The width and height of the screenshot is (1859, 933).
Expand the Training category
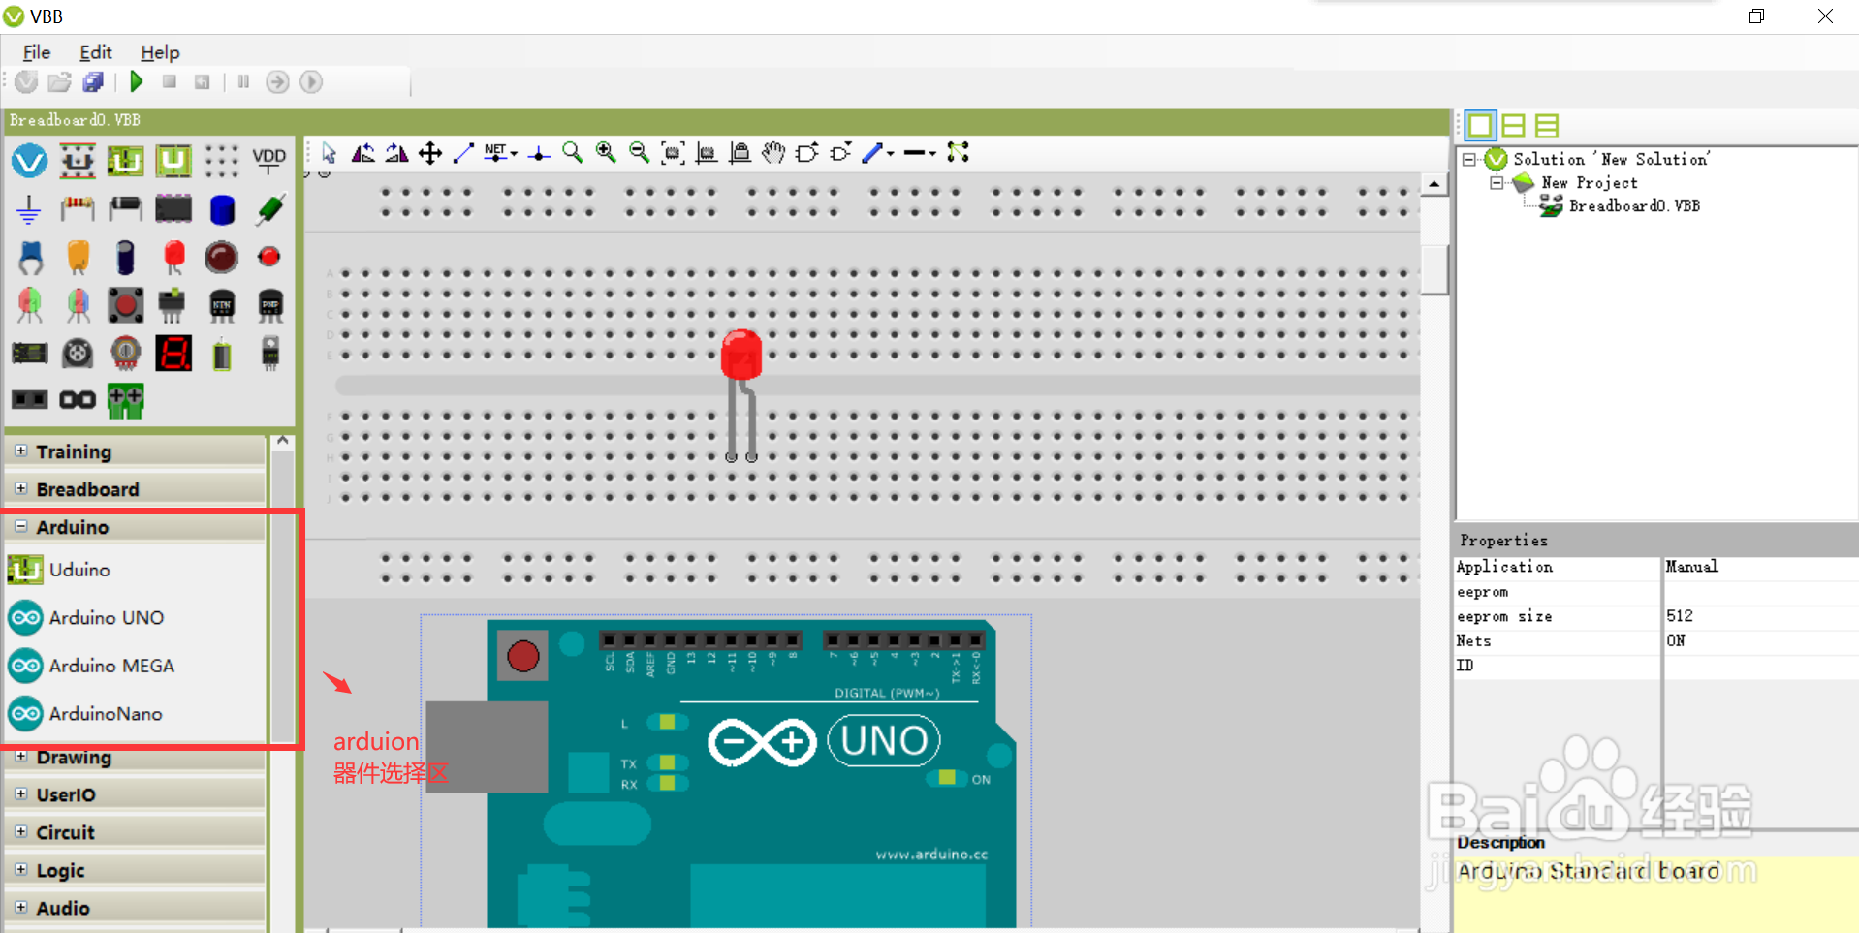click(x=21, y=451)
